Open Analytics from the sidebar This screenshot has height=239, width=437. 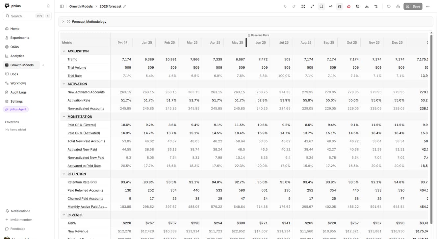point(18,56)
